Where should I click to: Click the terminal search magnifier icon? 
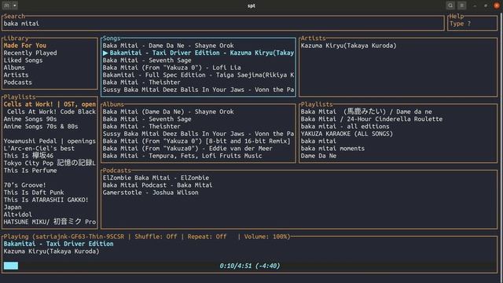pos(450,6)
